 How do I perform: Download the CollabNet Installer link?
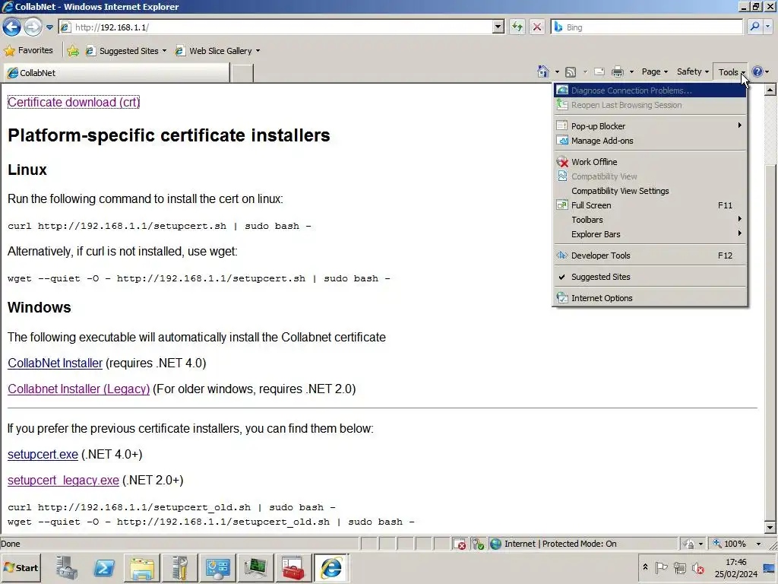click(x=55, y=363)
